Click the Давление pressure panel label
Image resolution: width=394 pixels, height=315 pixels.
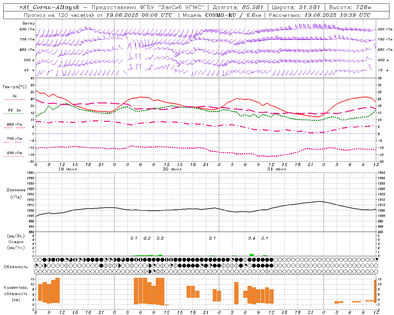(x=16, y=190)
